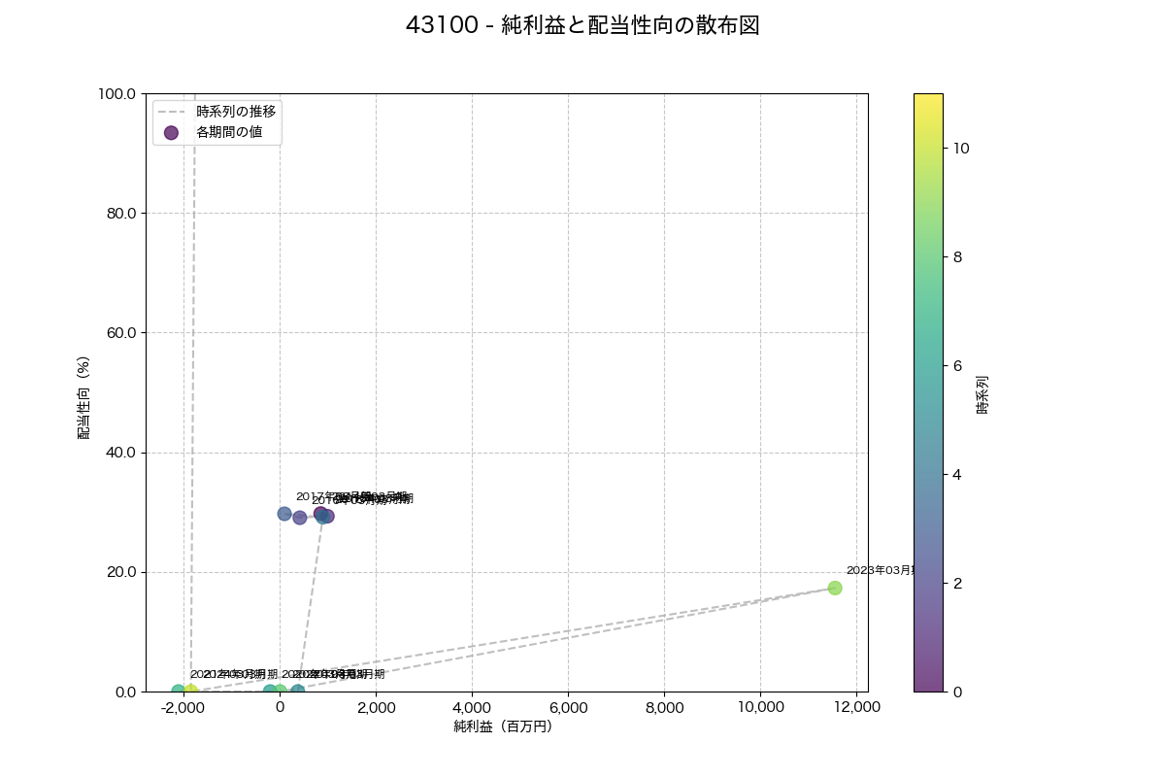1165x777 pixels.
Task: Click the 時系列 colorbar label
Action: 982,394
